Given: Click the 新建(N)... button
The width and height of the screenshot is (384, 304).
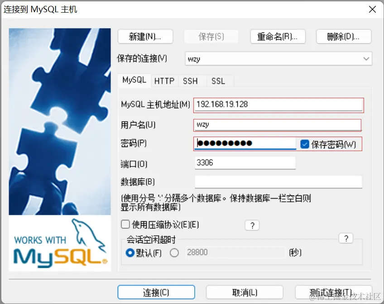Looking at the screenshot, I should pyautogui.click(x=145, y=37).
